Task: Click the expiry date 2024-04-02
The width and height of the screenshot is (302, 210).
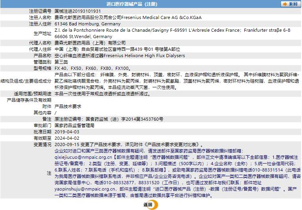Action: pos(67,138)
